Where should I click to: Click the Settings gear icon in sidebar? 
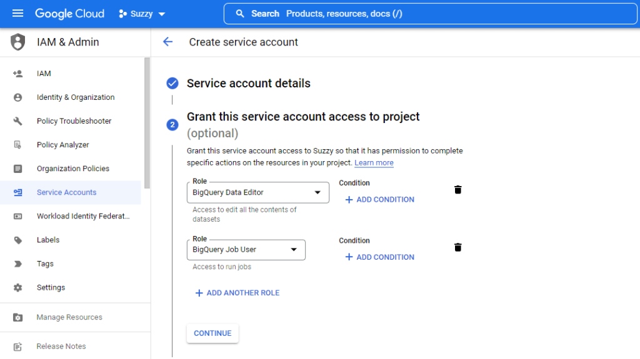(x=17, y=288)
